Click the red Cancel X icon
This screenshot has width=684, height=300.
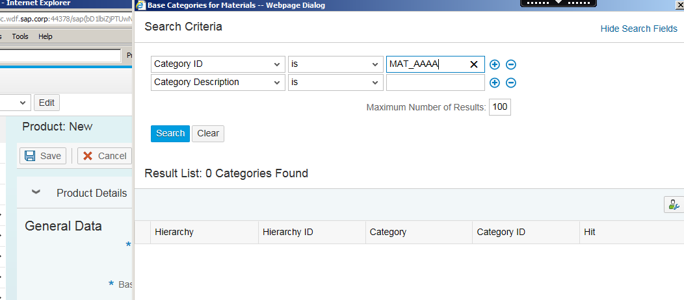(87, 156)
